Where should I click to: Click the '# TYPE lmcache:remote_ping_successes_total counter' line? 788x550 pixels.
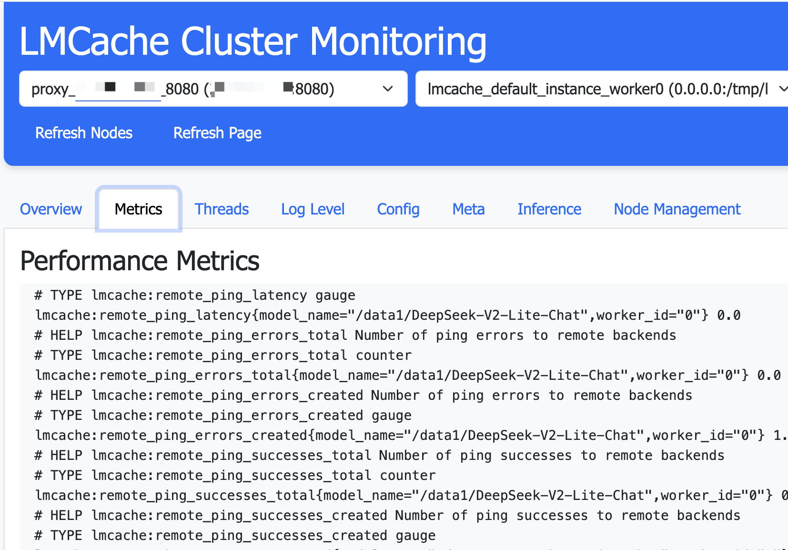coord(235,475)
